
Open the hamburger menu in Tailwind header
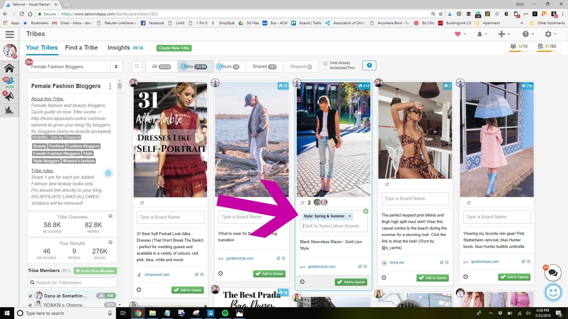point(9,34)
